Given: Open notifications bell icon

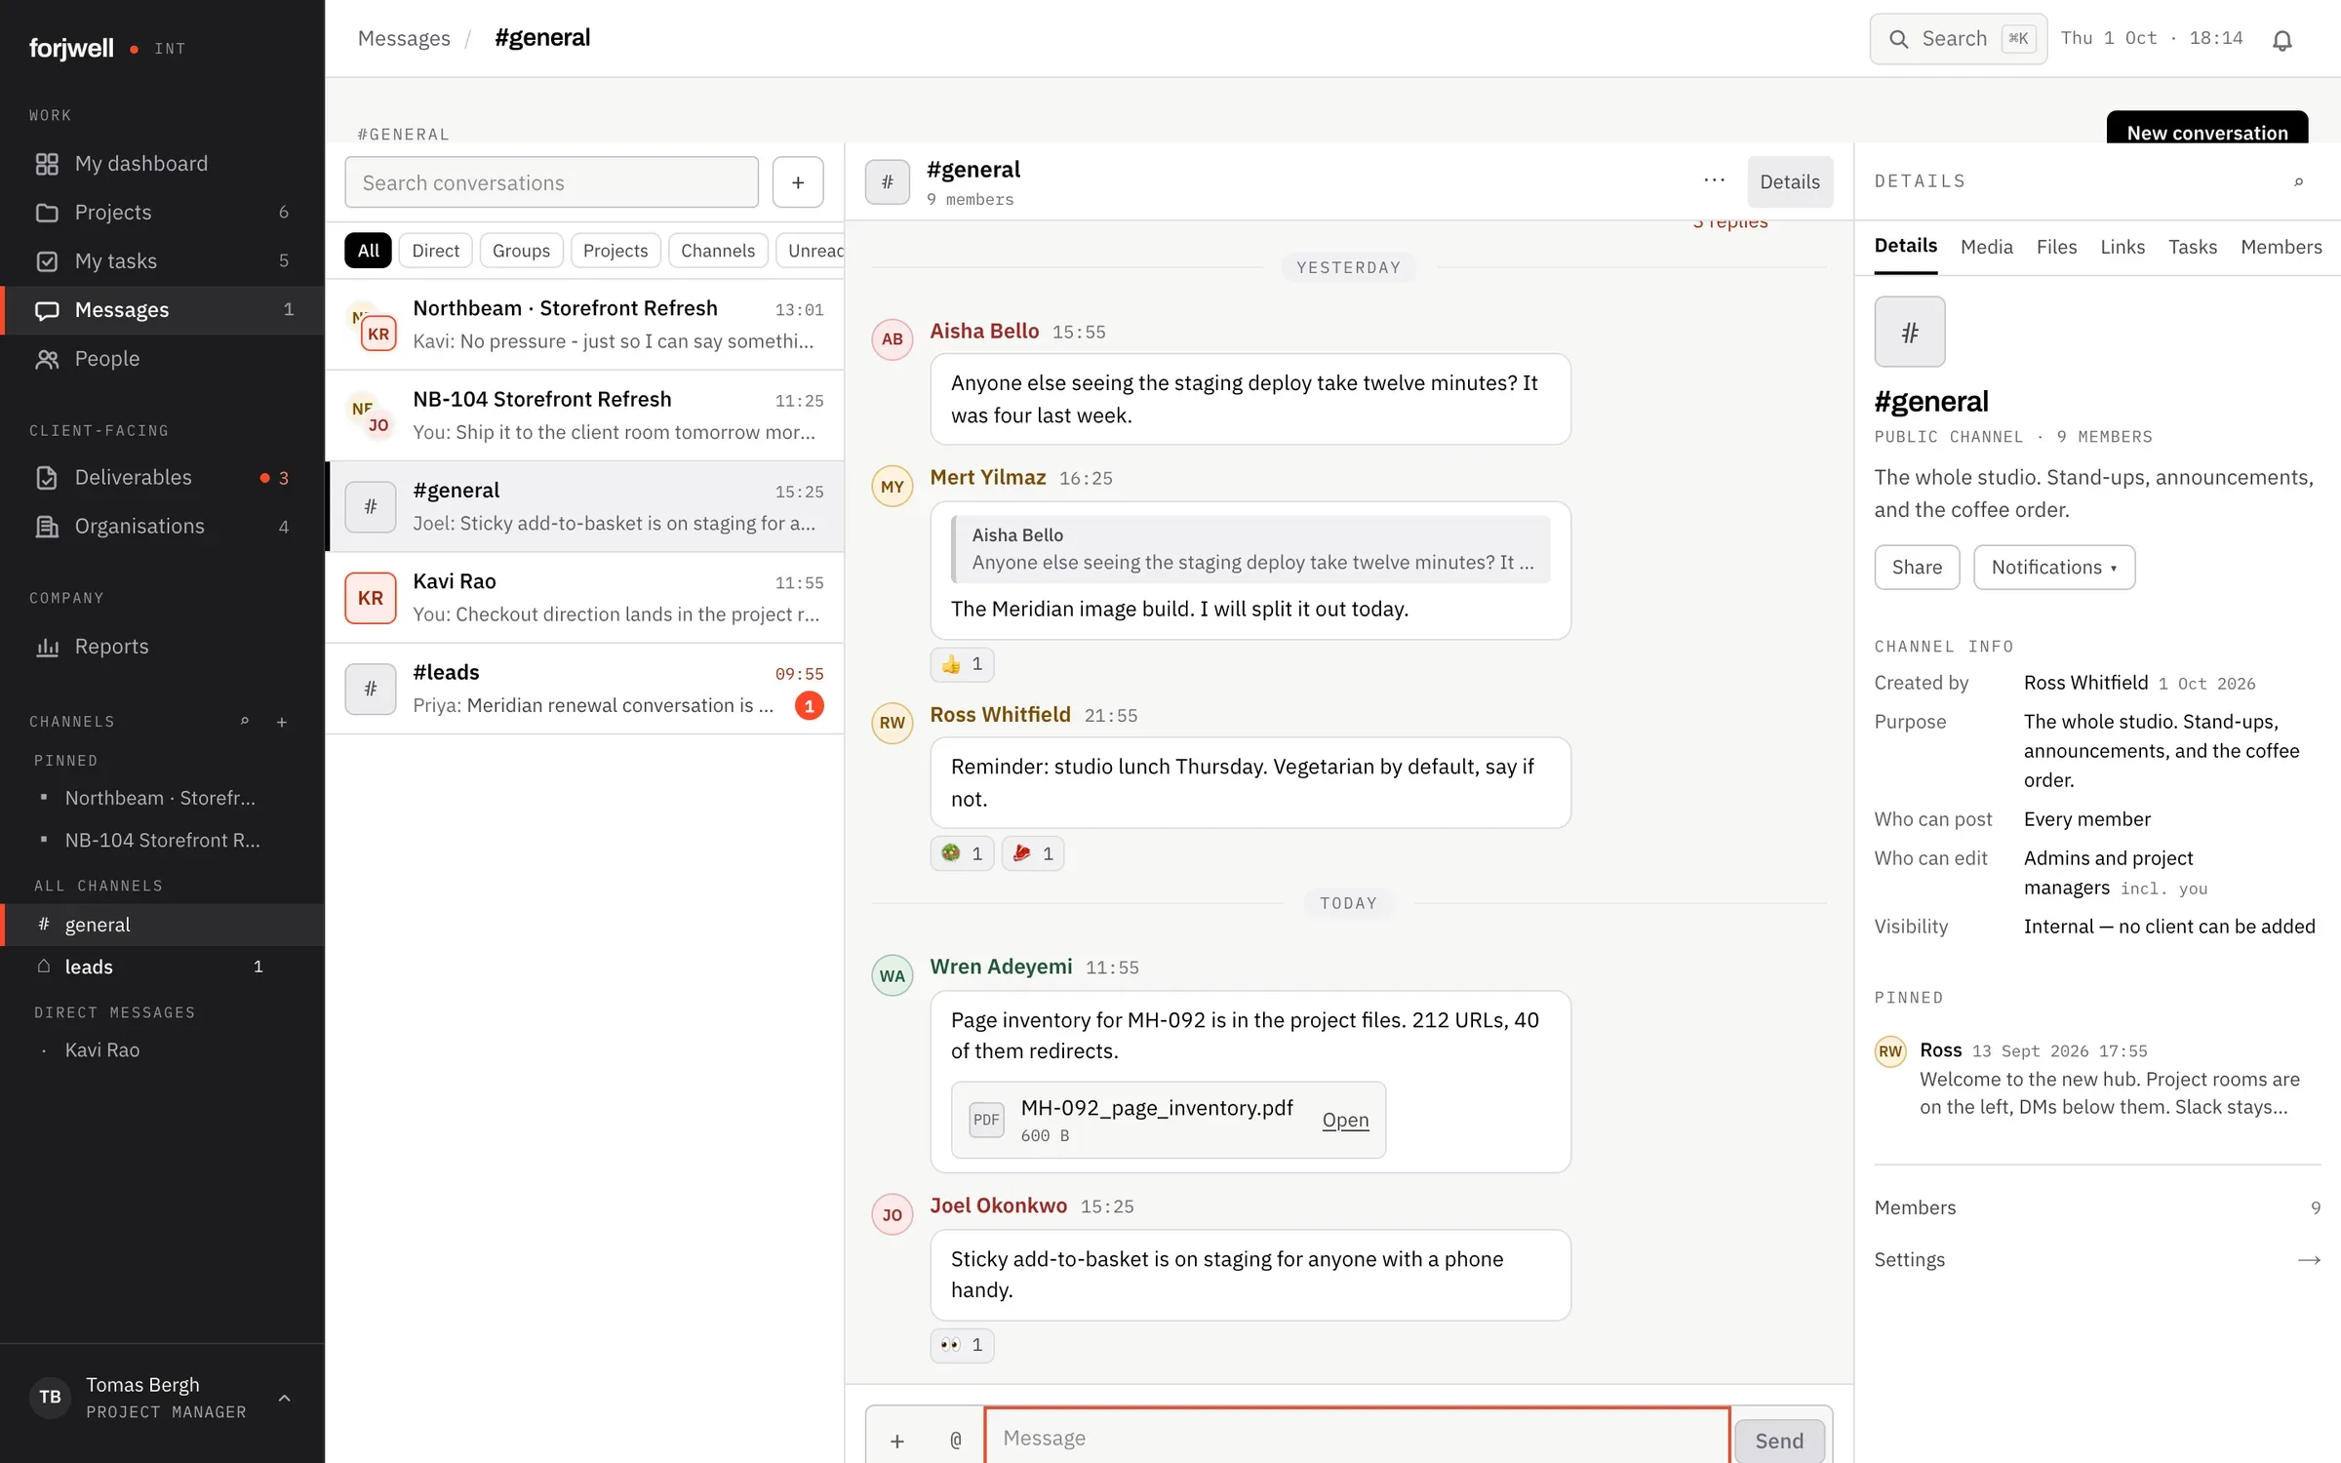Looking at the screenshot, I should pos(2282,39).
